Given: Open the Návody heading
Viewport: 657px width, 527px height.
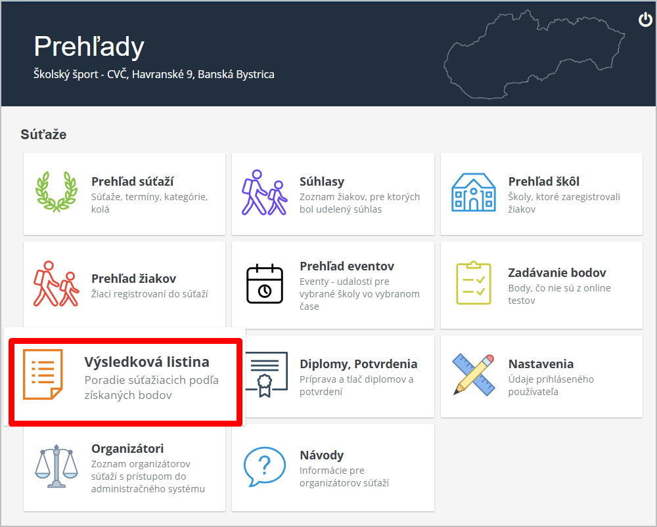Looking at the screenshot, I should click(x=322, y=455).
